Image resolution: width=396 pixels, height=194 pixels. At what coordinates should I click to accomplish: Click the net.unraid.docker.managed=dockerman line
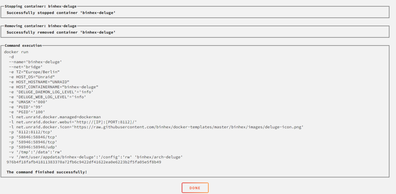click(55, 117)
